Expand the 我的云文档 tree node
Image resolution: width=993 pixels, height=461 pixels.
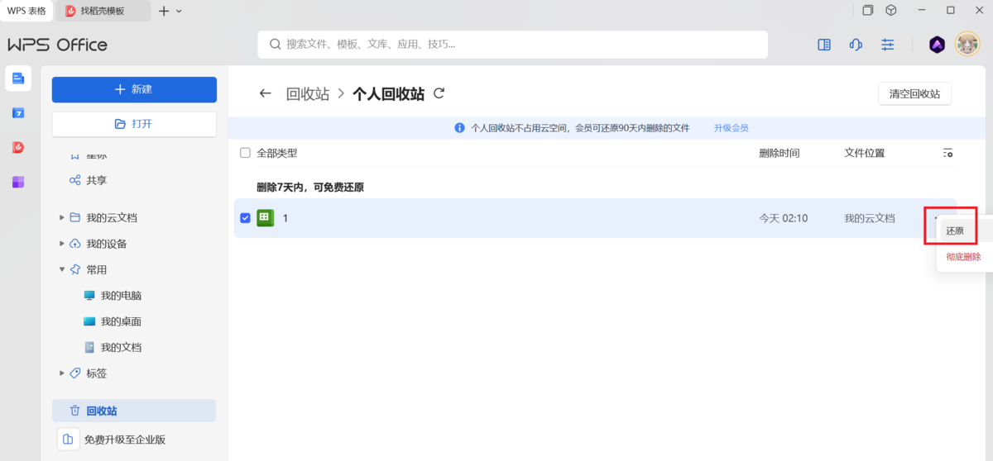(x=62, y=218)
